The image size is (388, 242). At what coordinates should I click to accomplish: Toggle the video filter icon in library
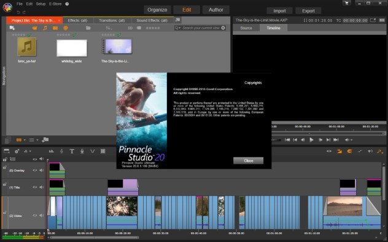click(34, 28)
